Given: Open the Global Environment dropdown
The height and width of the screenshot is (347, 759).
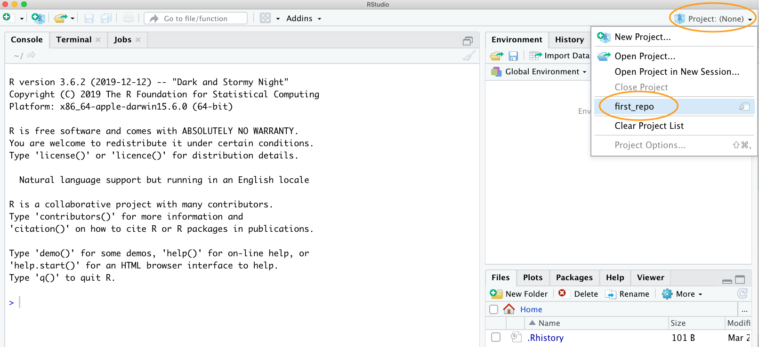Looking at the screenshot, I should pos(539,71).
